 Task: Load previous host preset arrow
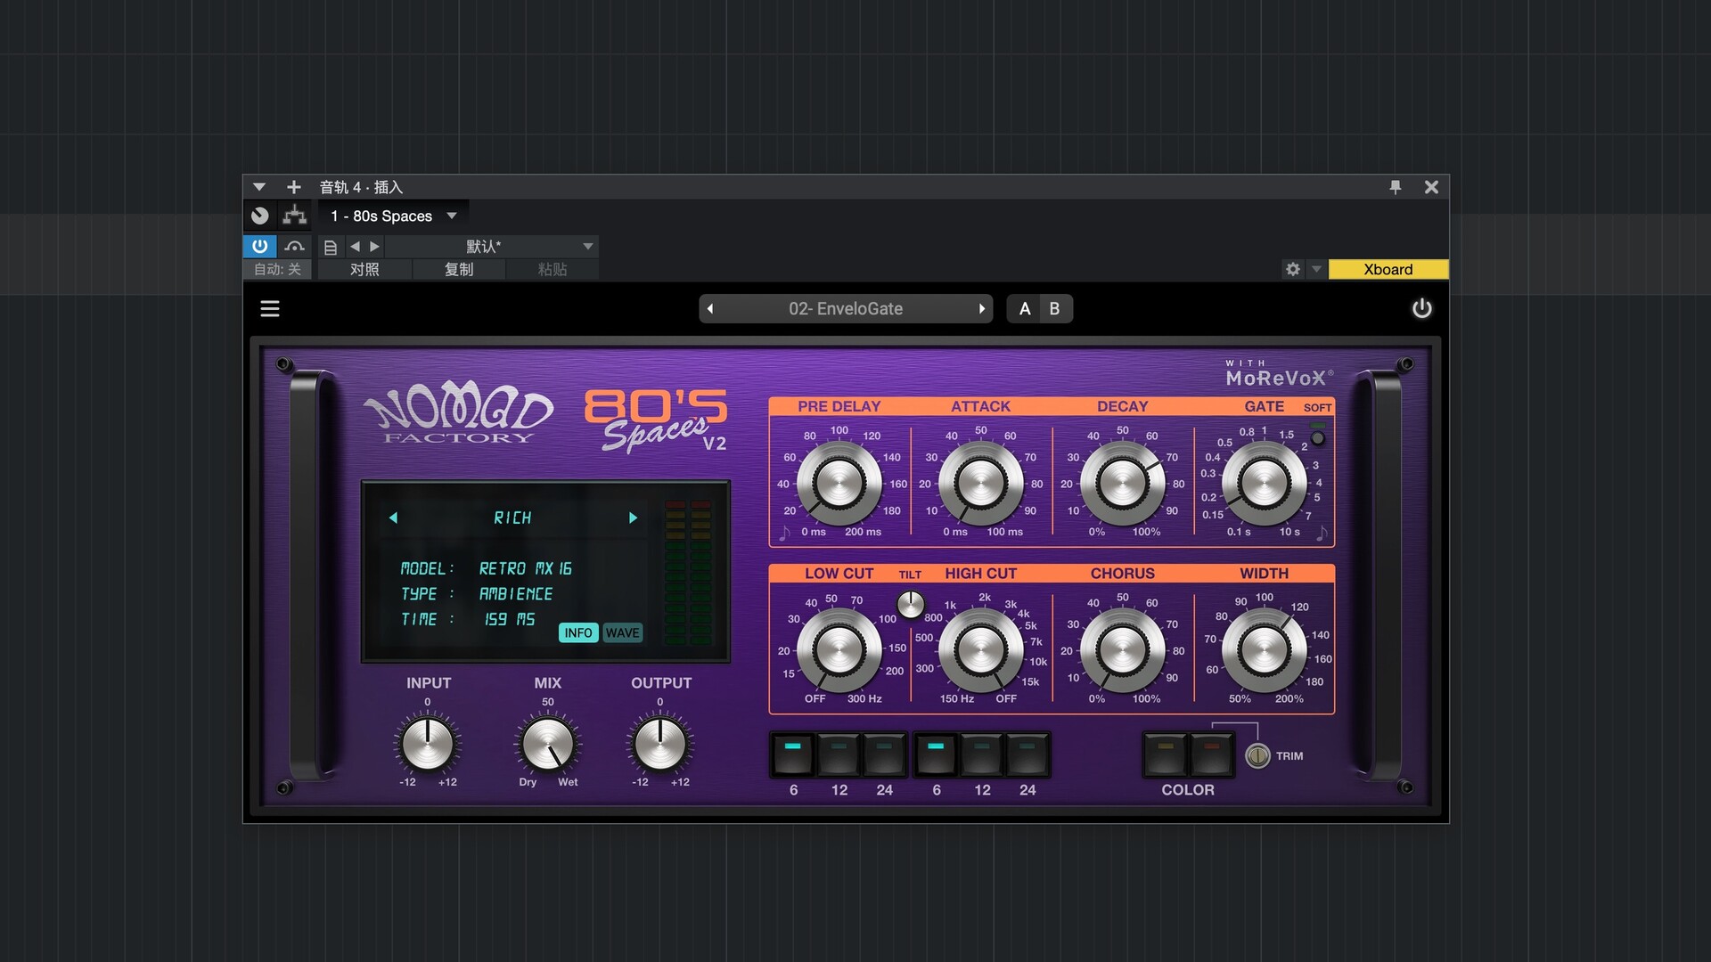tap(355, 246)
